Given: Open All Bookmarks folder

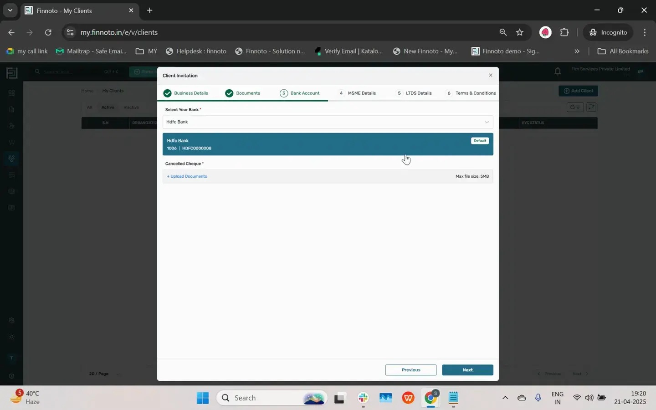Looking at the screenshot, I should pos(623,51).
